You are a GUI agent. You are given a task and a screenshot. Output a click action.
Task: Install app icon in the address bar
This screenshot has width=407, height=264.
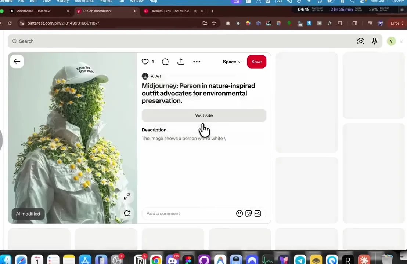coord(205,23)
